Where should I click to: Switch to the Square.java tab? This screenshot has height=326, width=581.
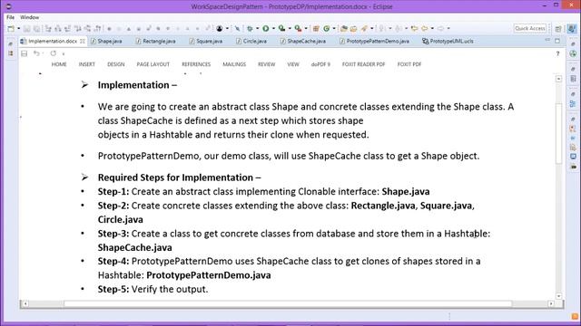pyautogui.click(x=206, y=41)
